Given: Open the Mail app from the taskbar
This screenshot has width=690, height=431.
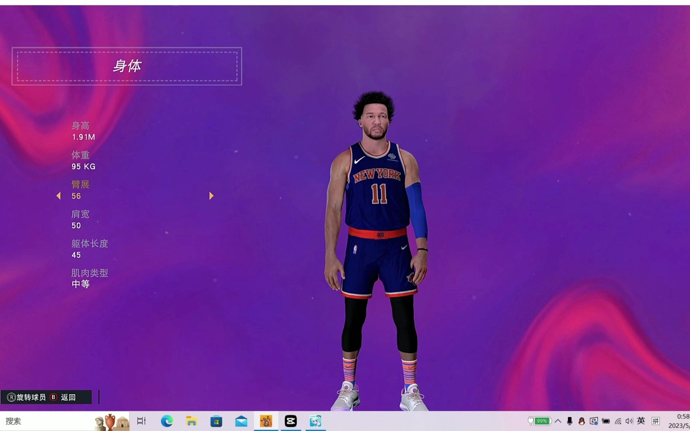Looking at the screenshot, I should pos(241,421).
